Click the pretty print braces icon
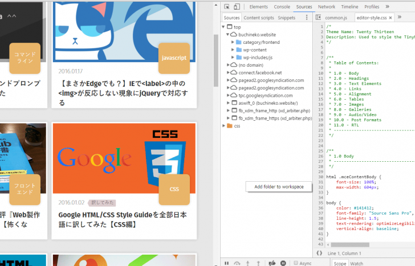 click(x=319, y=253)
